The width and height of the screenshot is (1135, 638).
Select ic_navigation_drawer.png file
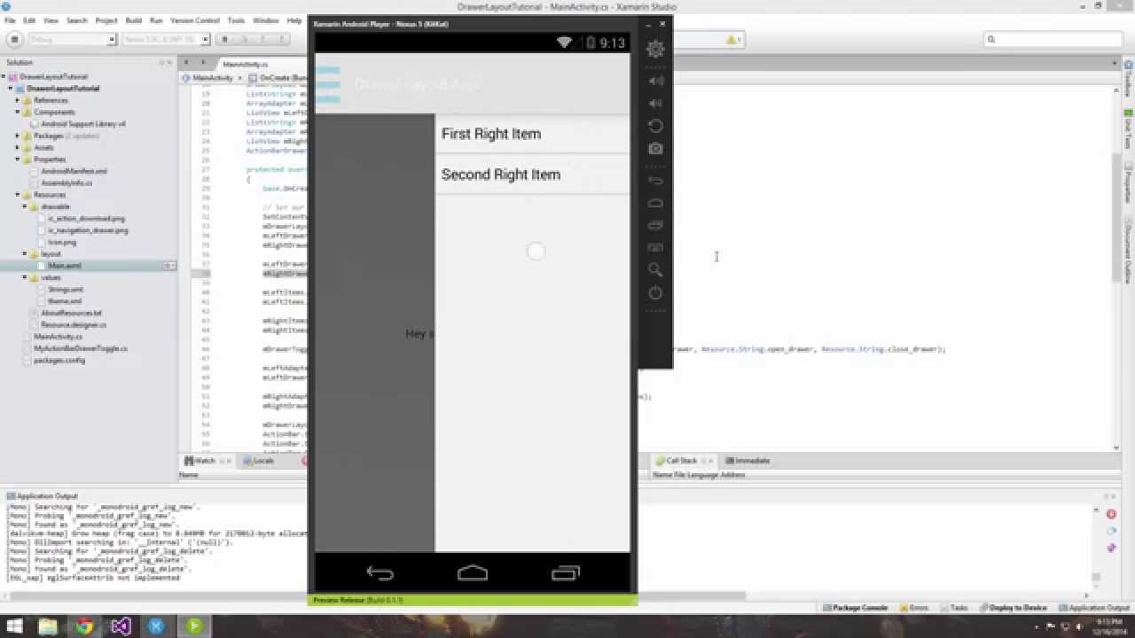pos(88,230)
